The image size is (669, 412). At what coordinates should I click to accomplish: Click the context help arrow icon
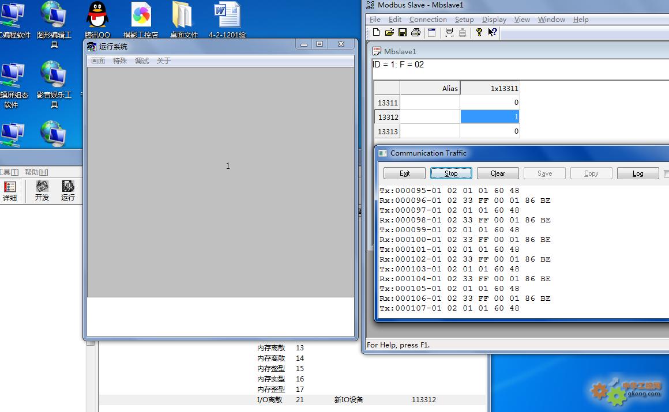click(493, 33)
